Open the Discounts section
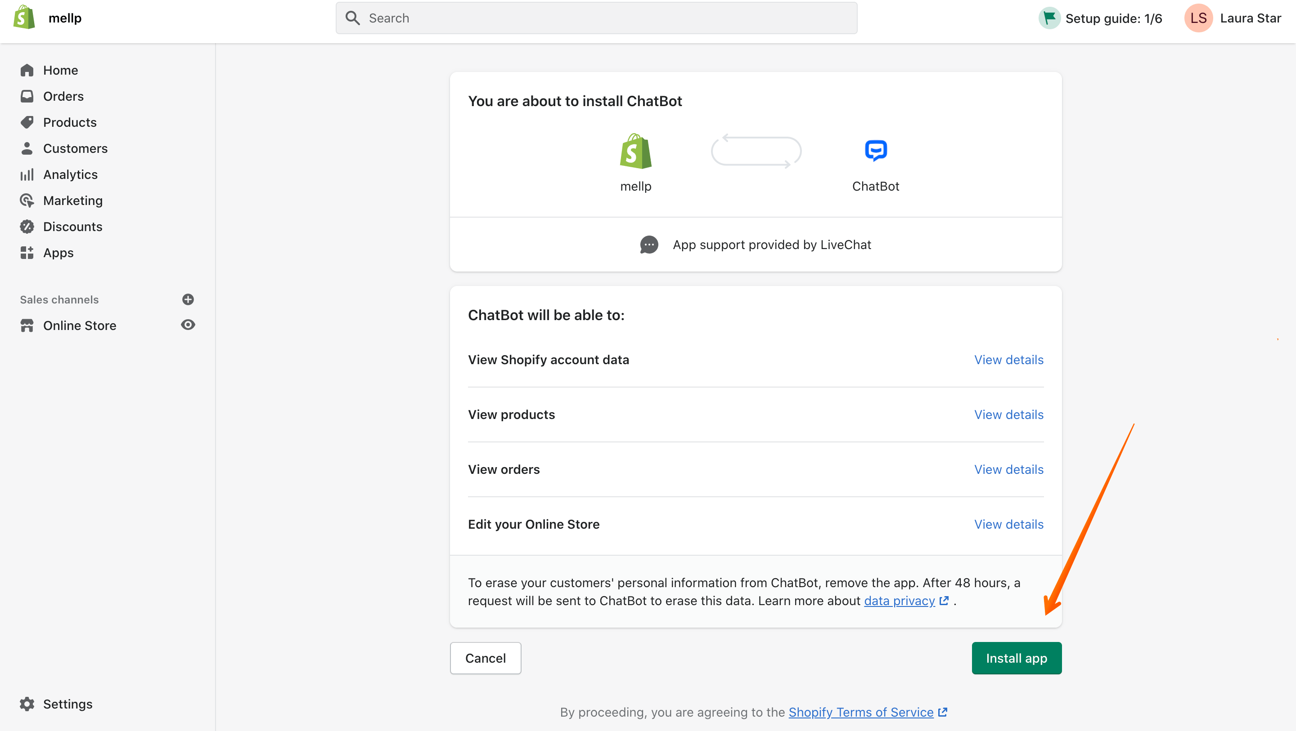The height and width of the screenshot is (731, 1296). pos(73,227)
